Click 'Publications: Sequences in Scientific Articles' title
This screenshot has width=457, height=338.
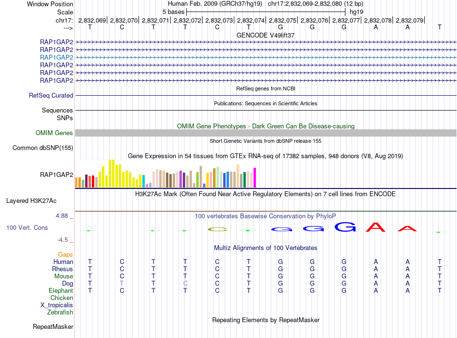(266, 103)
